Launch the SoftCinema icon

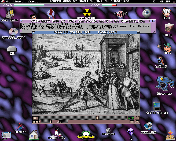[x=157, y=108]
